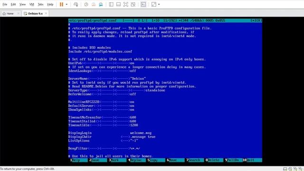Enter full screen mode icon

125,4
